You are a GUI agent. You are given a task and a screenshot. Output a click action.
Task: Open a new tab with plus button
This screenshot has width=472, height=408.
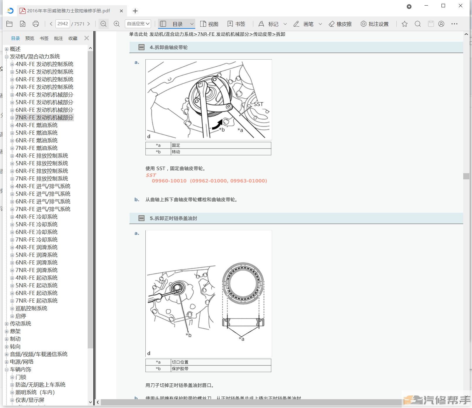135,11
